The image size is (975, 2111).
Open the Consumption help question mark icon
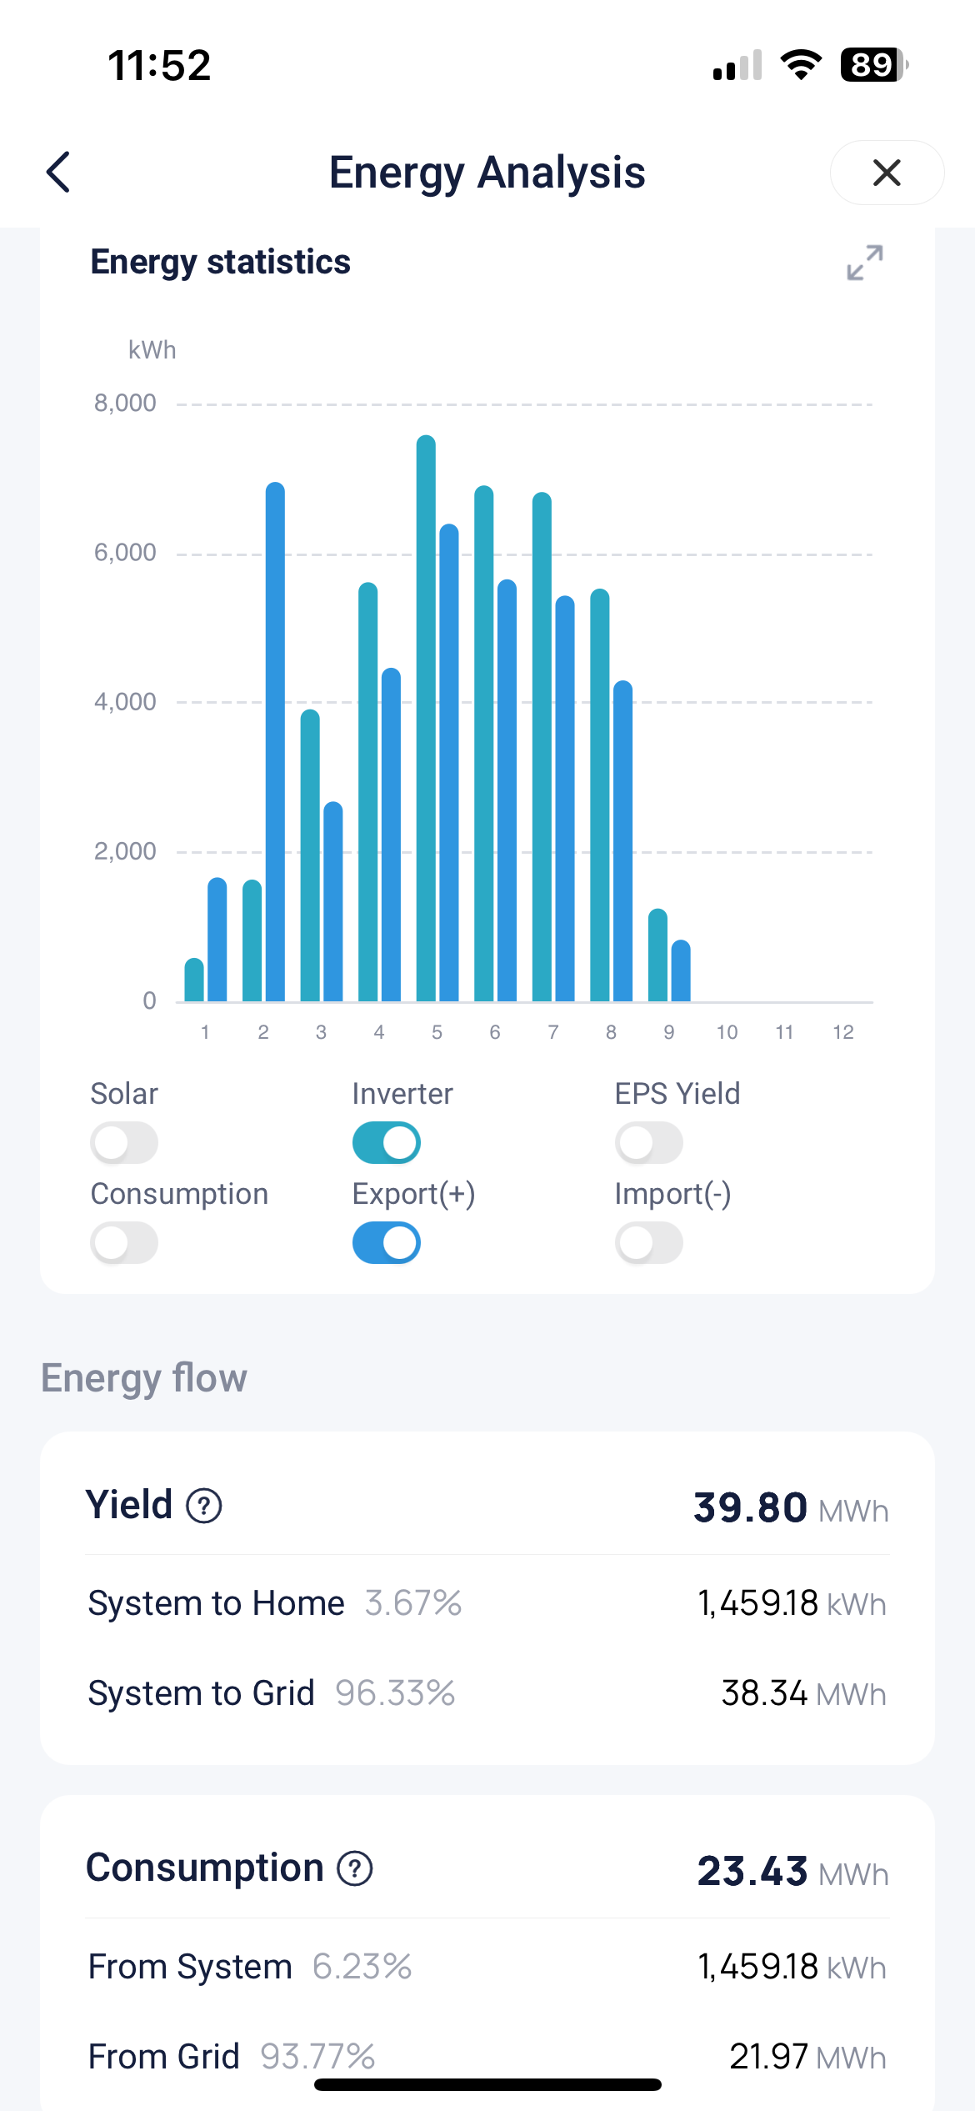tap(355, 1868)
